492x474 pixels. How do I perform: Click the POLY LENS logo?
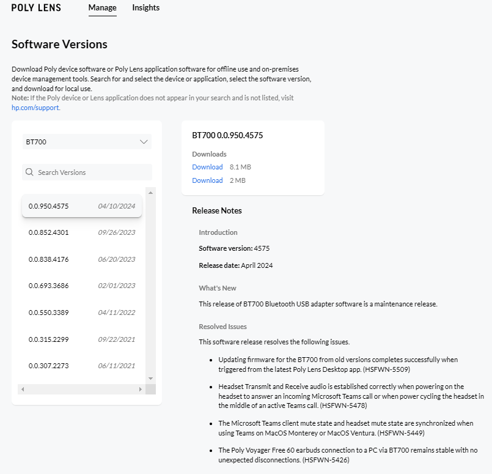[x=36, y=7]
